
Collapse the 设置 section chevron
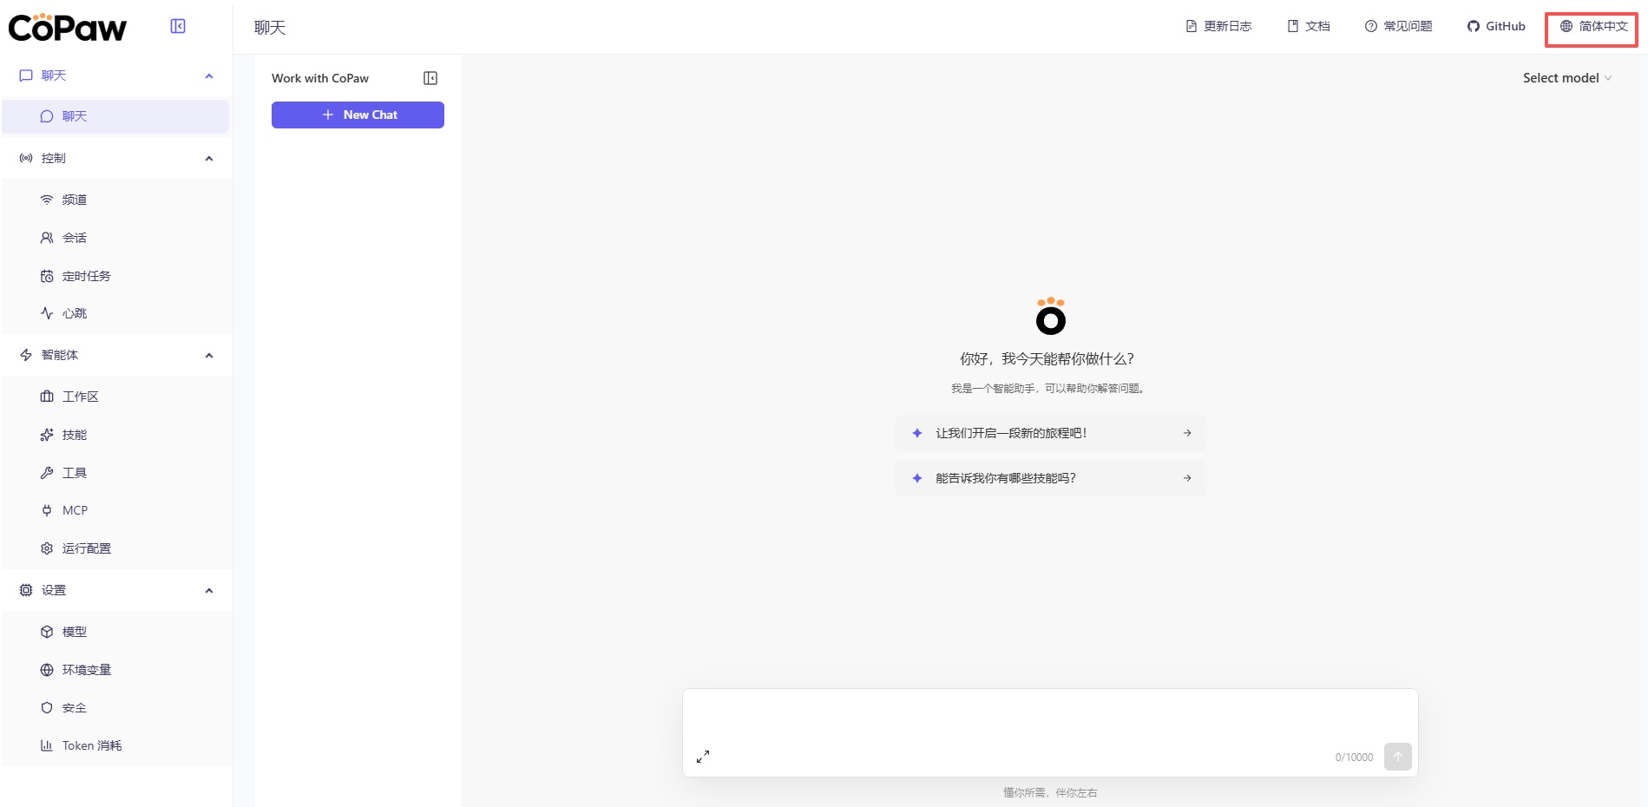tap(209, 590)
